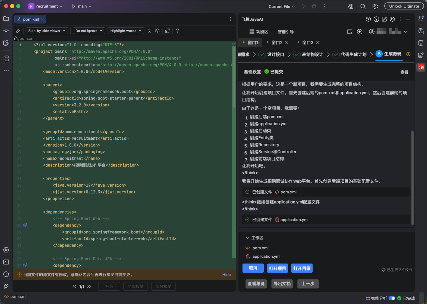This screenshot has width=427, height=304.
Task: Open the 智能引导 tab
Action: pos(286,32)
